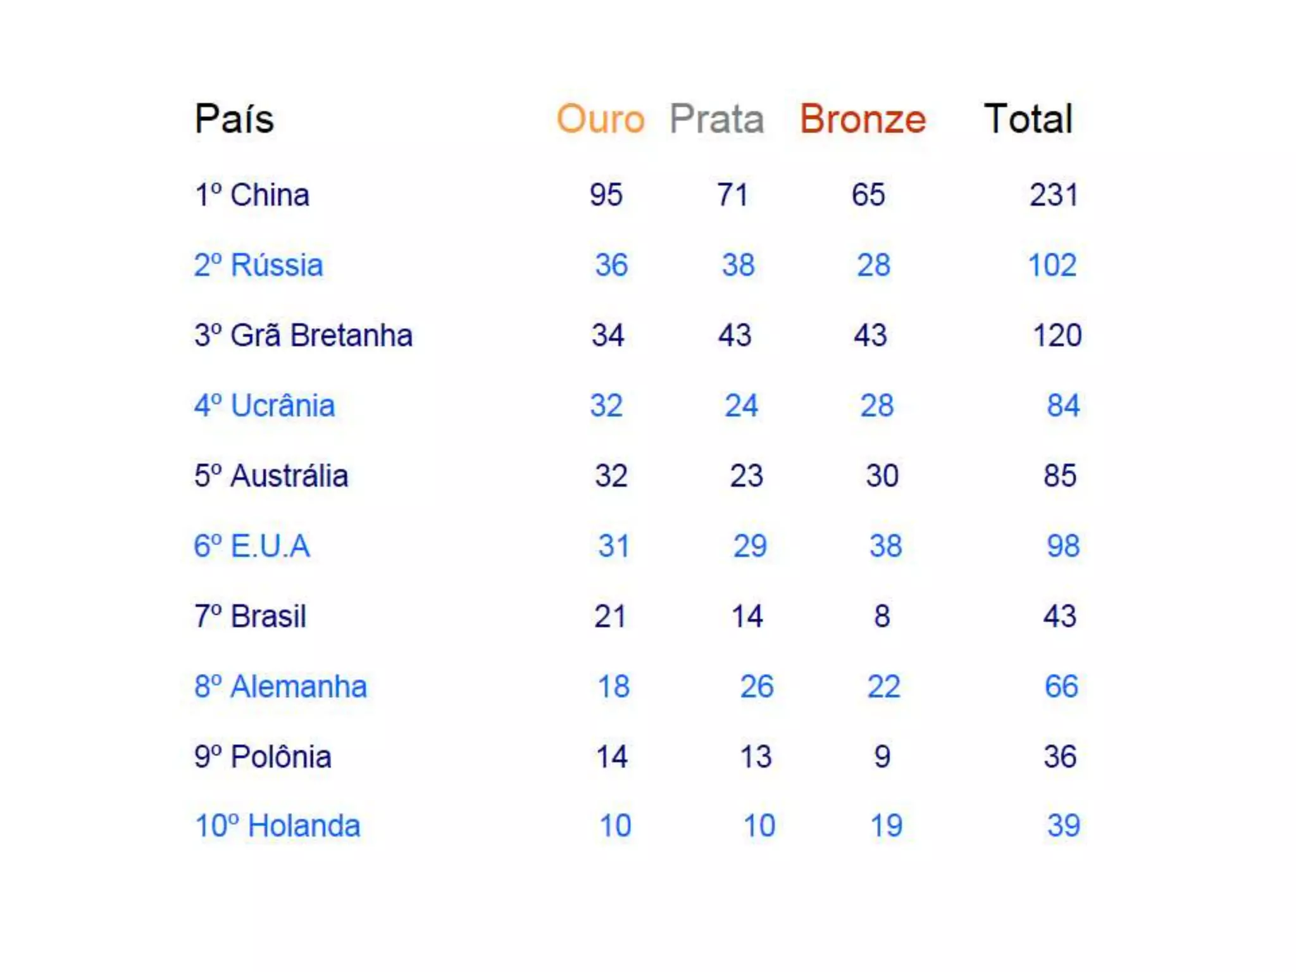Click the 8º Alemanha text

click(280, 687)
